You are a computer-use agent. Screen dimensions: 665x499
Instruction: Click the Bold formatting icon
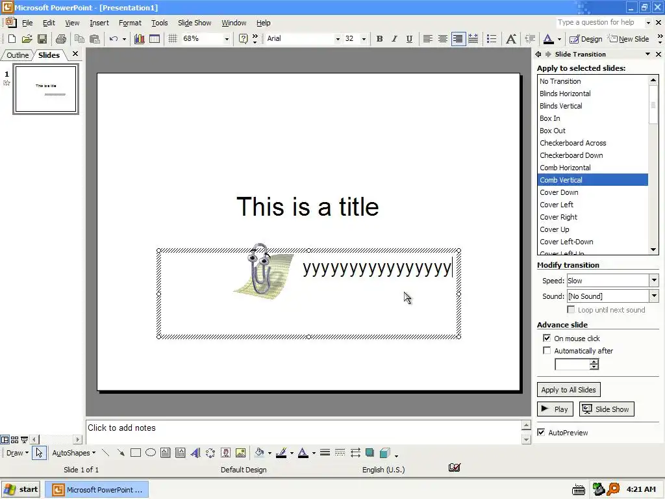pyautogui.click(x=379, y=38)
